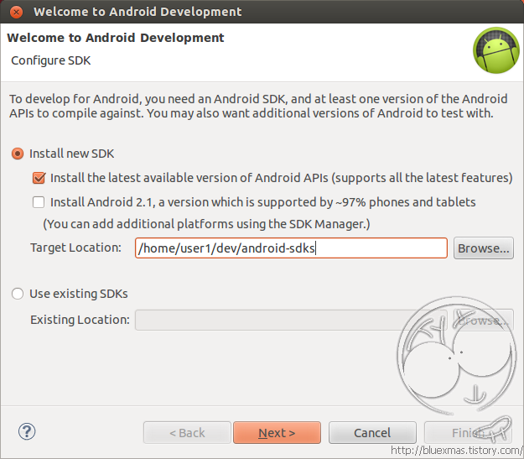Image resolution: width=524 pixels, height=459 pixels.
Task: Select the Use existing SDKs radio button
Action: pos(18,294)
